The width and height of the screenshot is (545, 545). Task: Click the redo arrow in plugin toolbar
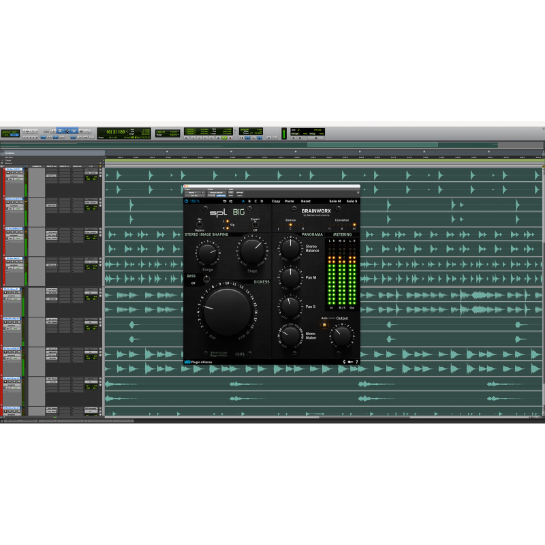point(231,201)
